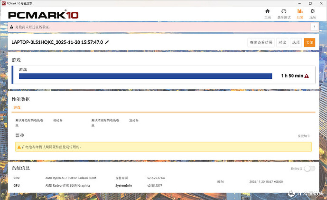Image resolution: width=327 pixels, height=200 pixels.
Task: Click the 对比 compare button
Action: pos(282,43)
